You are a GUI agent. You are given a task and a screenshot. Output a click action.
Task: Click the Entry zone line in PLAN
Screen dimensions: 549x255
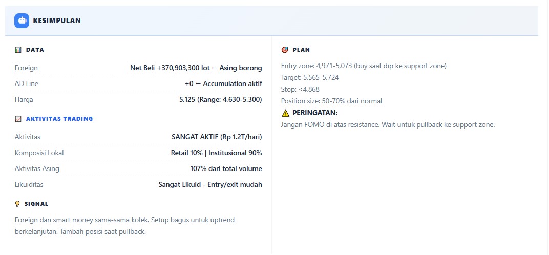[x=364, y=66]
